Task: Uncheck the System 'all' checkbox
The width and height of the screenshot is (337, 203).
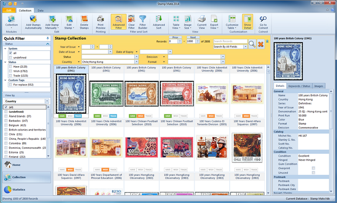Action: (10, 53)
